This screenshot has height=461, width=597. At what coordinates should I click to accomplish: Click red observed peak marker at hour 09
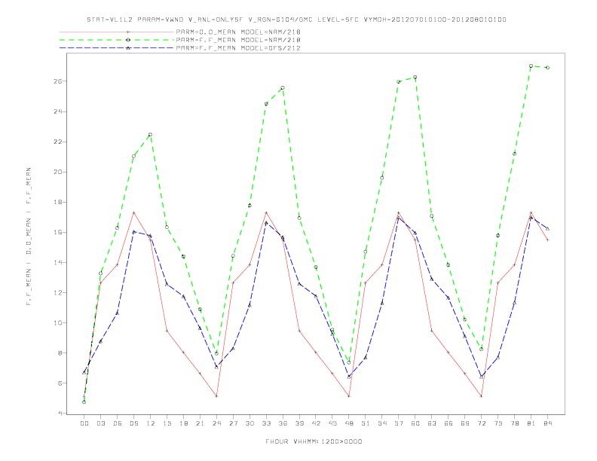(133, 212)
